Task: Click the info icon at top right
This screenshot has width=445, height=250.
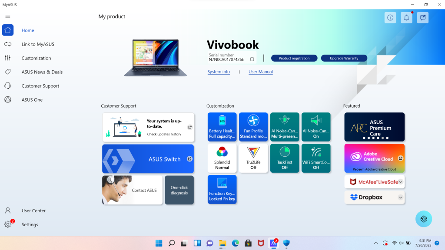Action: tap(390, 17)
